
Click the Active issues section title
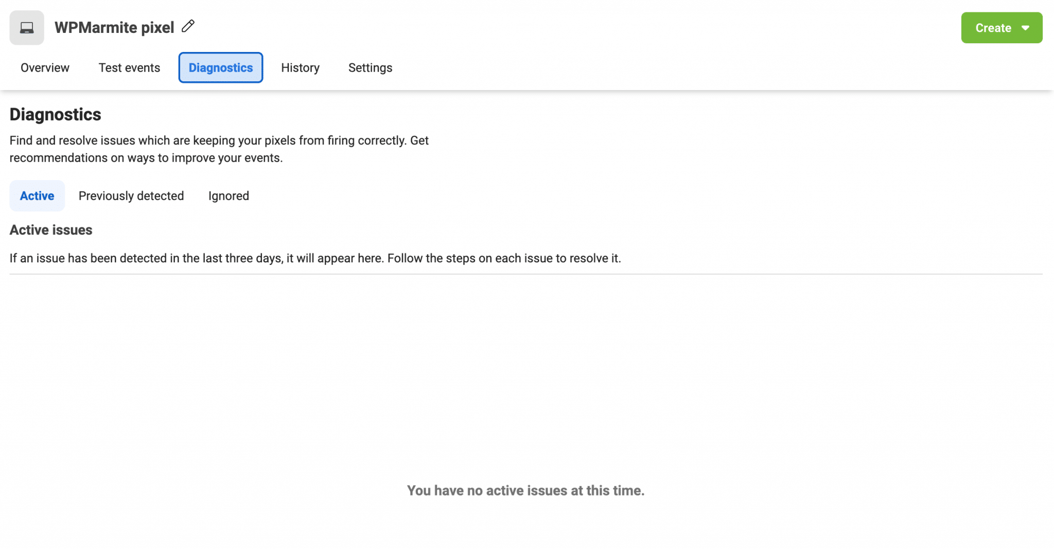click(x=50, y=230)
